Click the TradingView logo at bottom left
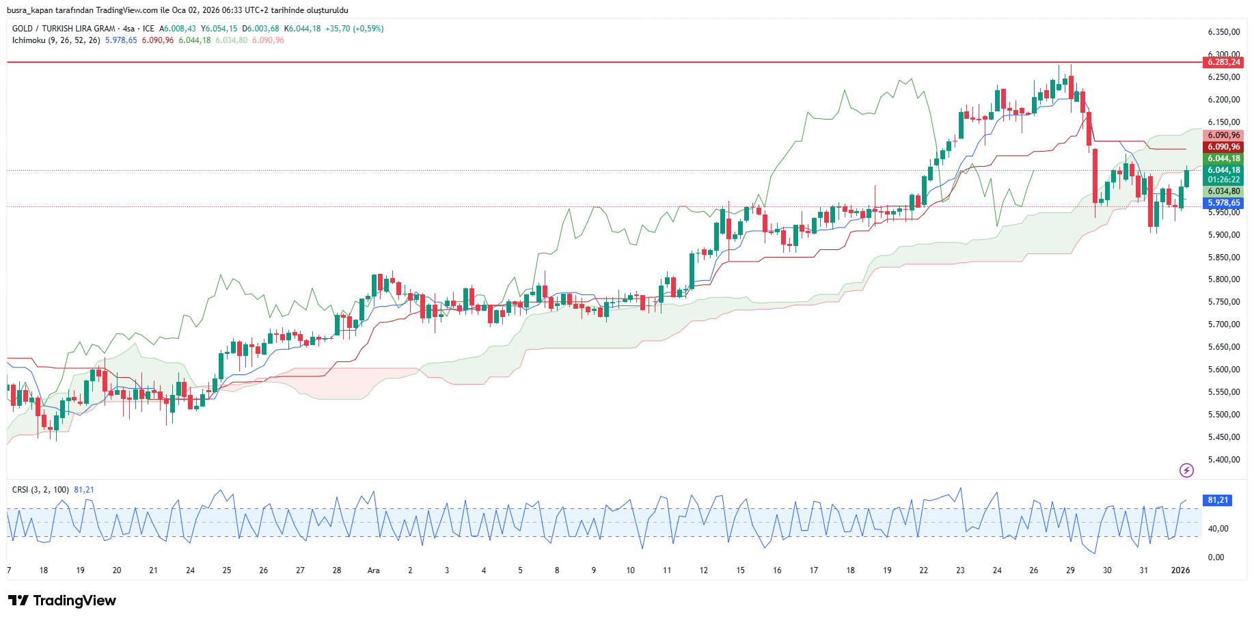1254x621 pixels. (x=62, y=601)
